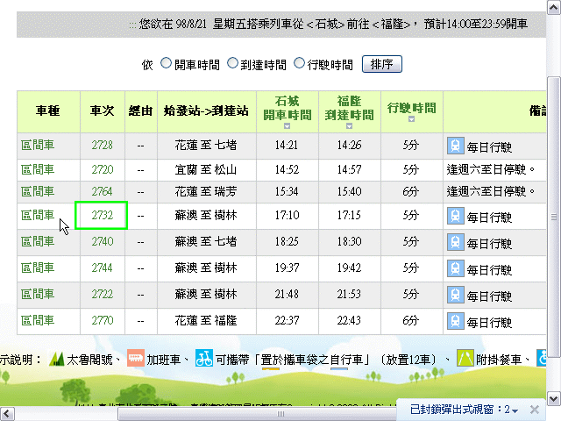This screenshot has height=421, width=561.
Task: Click 花蓮 至 福隆 route cell
Action: [206, 320]
